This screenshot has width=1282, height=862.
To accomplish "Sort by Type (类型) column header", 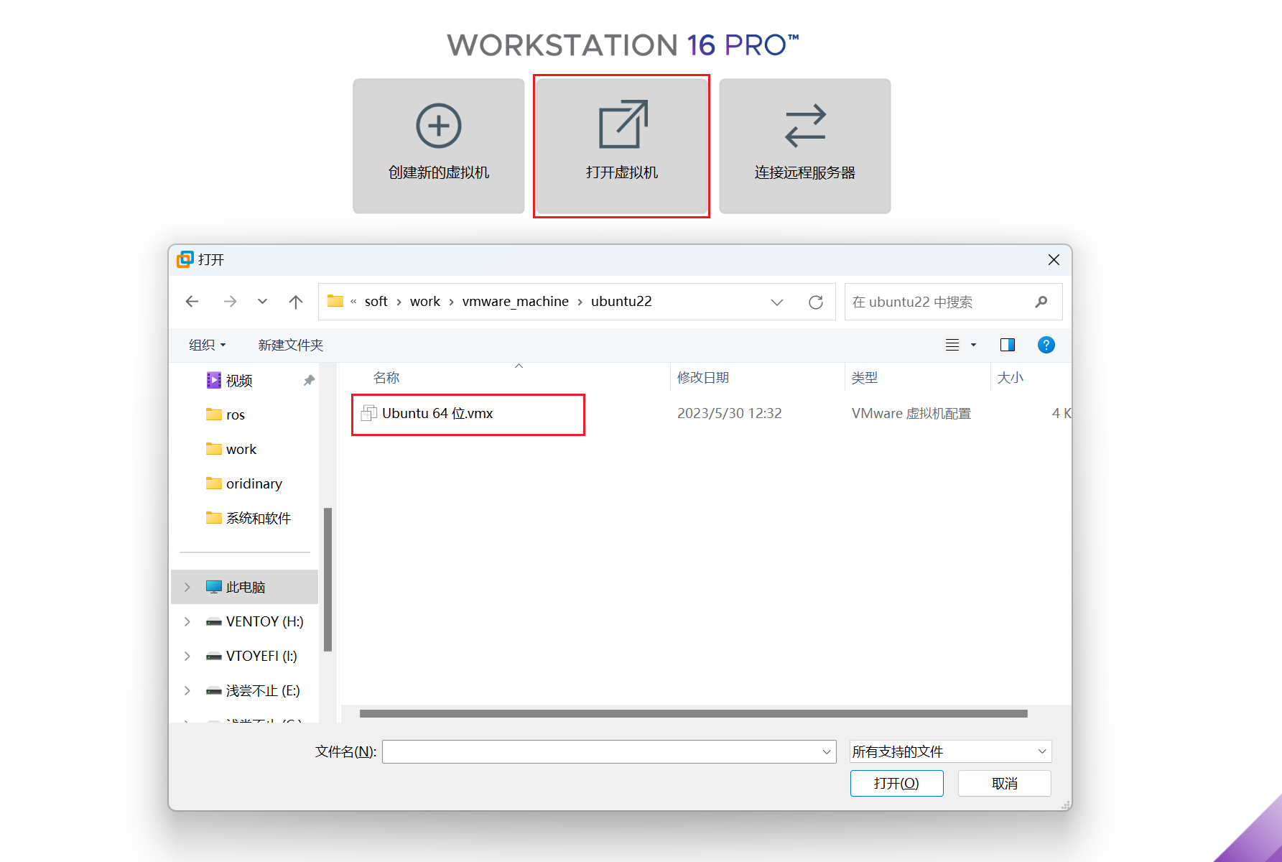I will (x=865, y=378).
